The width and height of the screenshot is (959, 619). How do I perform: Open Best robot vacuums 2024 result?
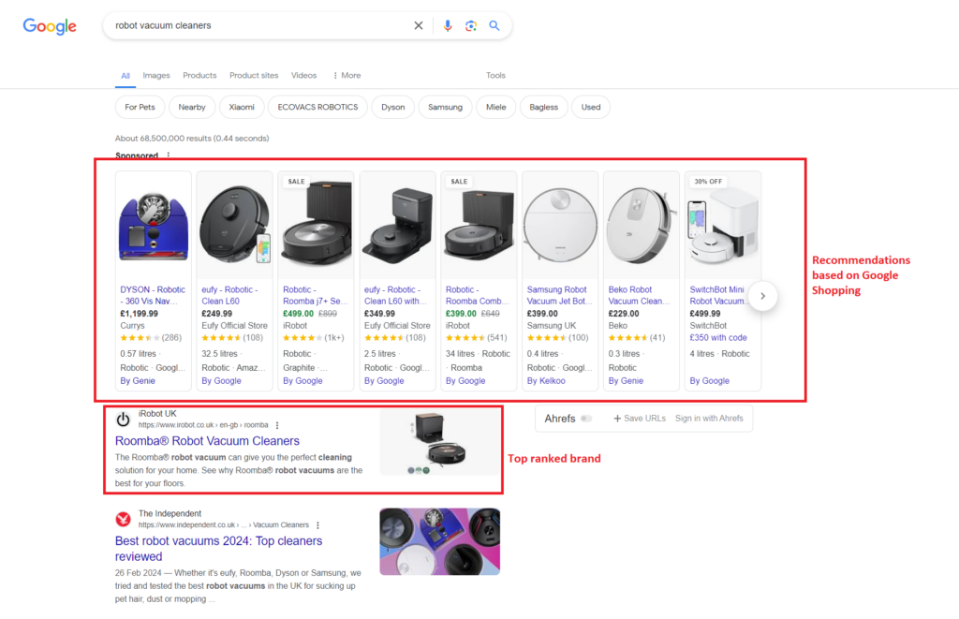[218, 549]
